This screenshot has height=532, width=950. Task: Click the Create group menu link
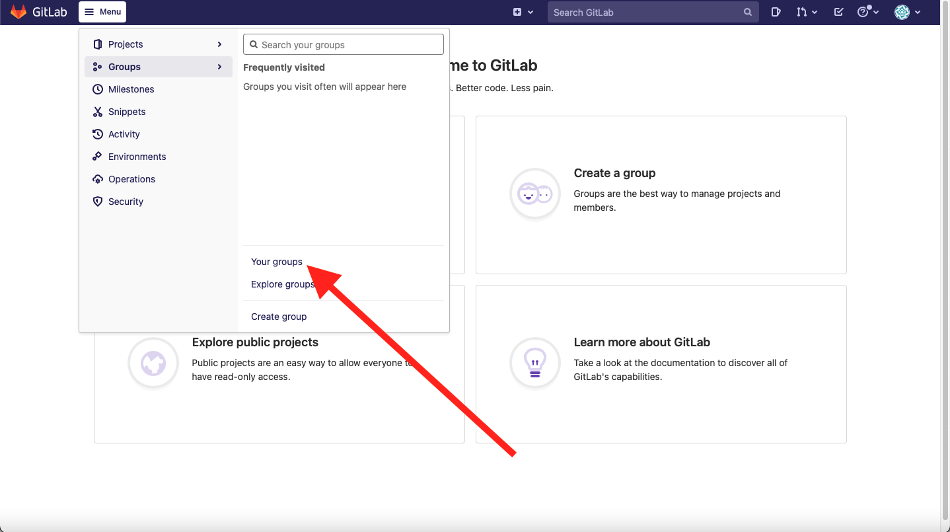click(x=279, y=317)
